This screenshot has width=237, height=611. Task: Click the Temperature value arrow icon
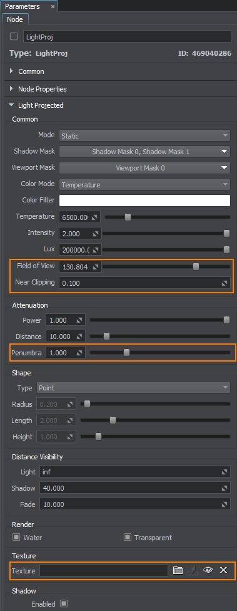(95, 217)
